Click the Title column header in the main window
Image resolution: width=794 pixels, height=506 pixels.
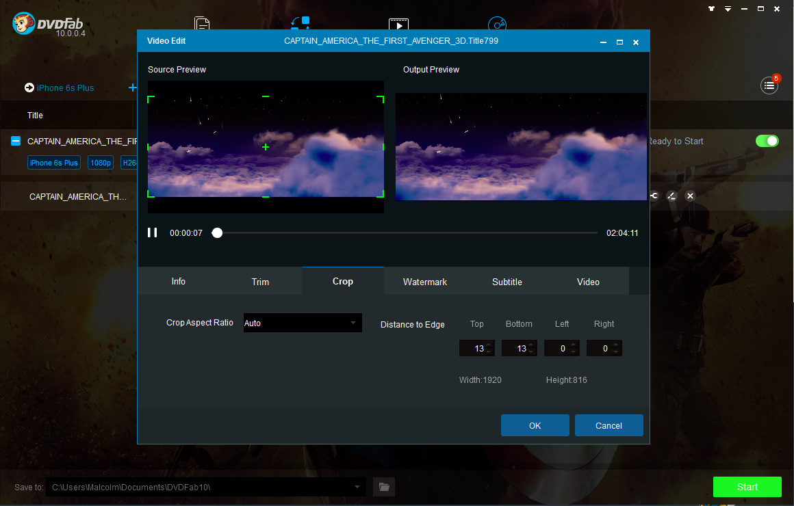coord(35,116)
